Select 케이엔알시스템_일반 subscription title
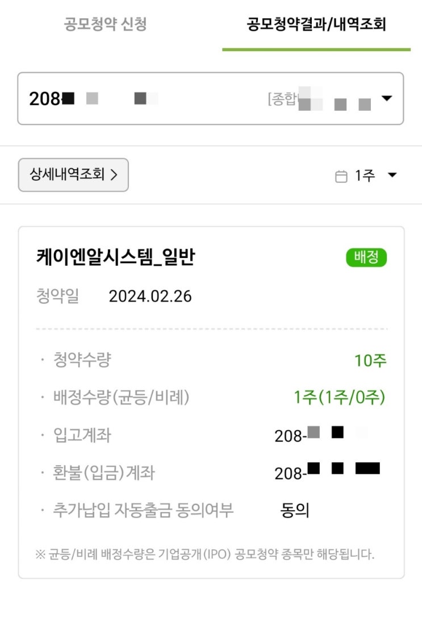This screenshot has height=634, width=422. pos(116,257)
